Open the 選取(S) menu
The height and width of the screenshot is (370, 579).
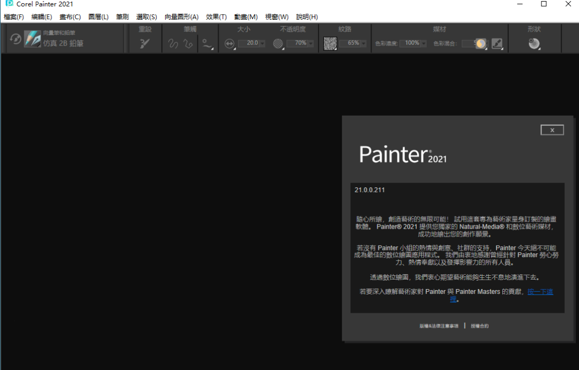click(x=146, y=17)
